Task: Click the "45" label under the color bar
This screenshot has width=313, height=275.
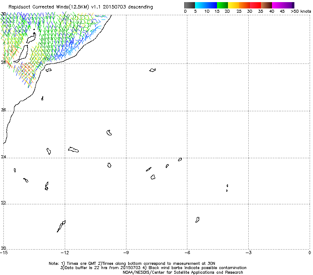Action: coord(282,11)
